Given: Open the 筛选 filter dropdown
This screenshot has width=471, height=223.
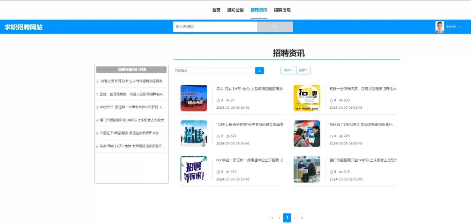Looking at the screenshot, I should point(287,70).
